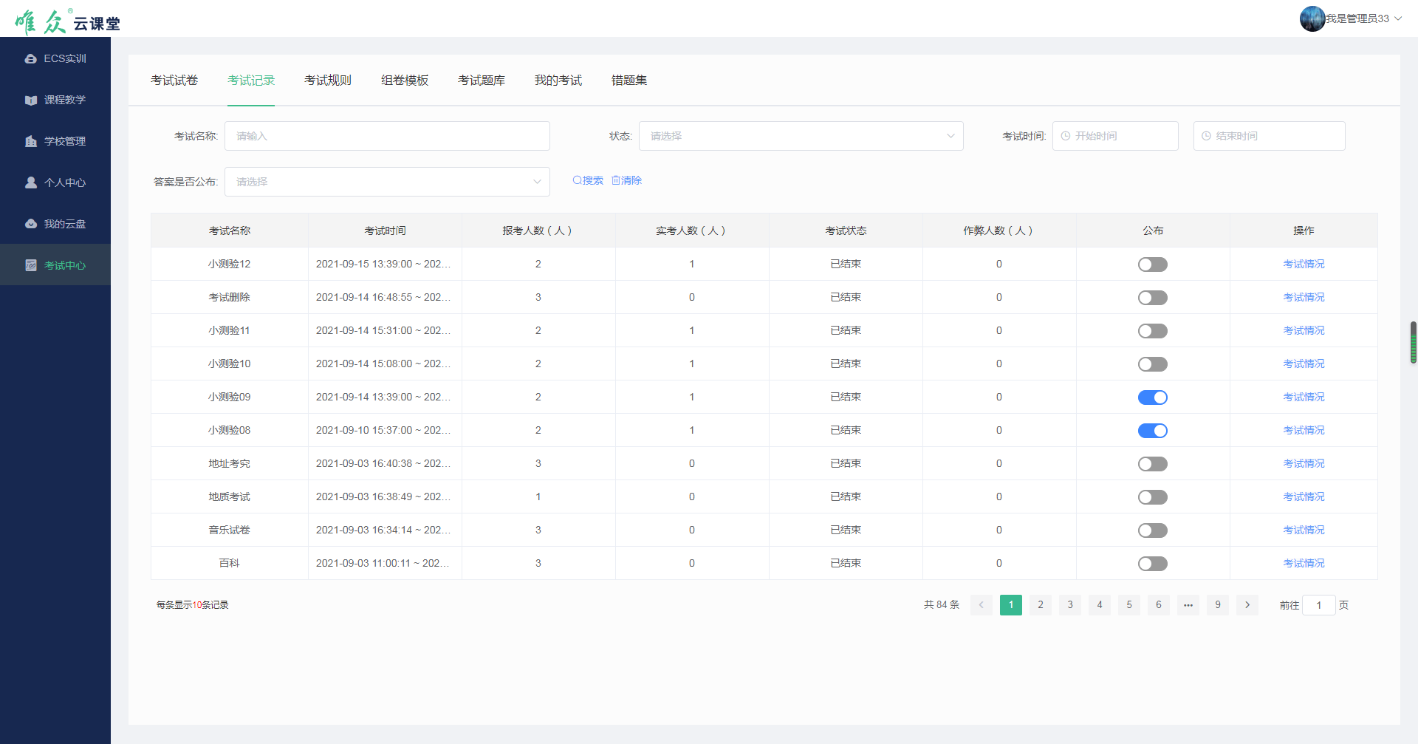Viewport: 1418px width, 744px height.
Task: Open 个人中心 via its person icon
Action: coord(31,182)
